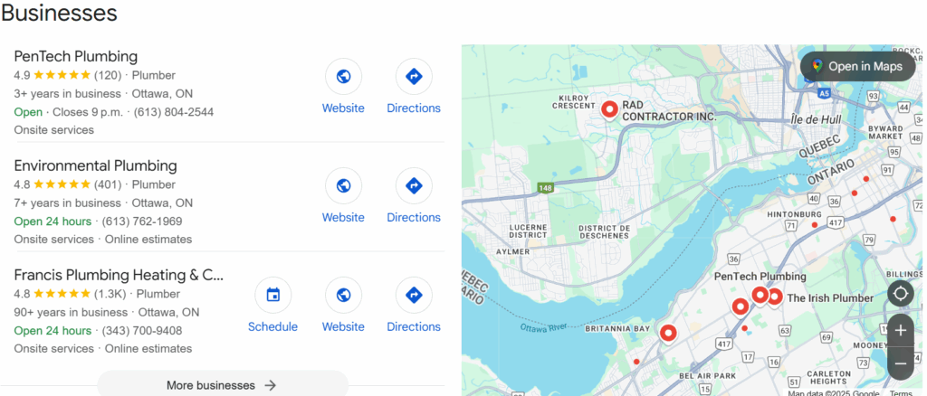Zoom in on the map
The width and height of the screenshot is (927, 396).
901,331
